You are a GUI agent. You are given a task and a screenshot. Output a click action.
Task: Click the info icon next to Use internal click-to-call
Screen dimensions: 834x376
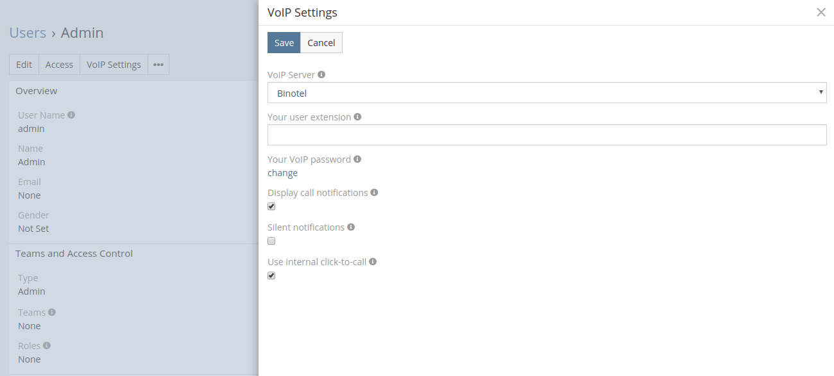pyautogui.click(x=374, y=261)
